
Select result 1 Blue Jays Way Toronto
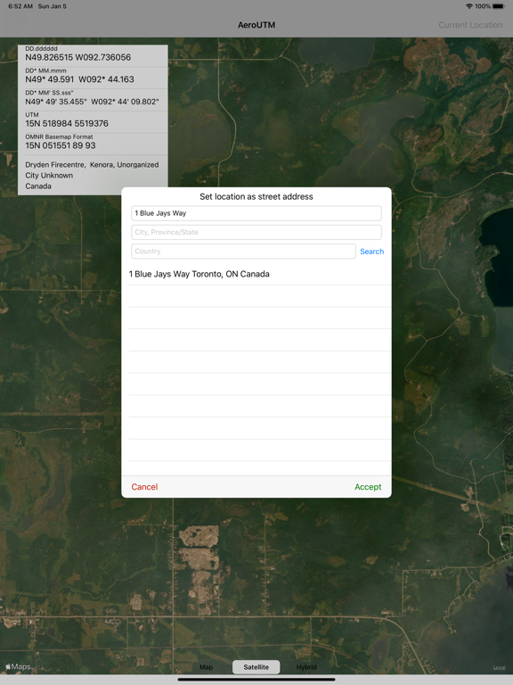(x=259, y=274)
